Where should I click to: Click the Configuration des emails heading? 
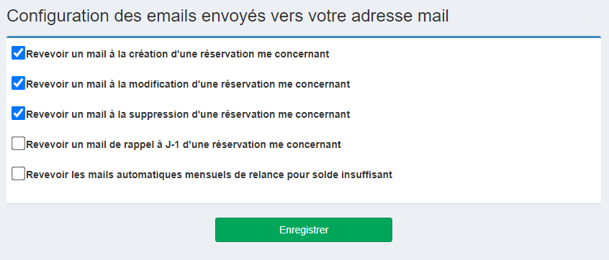pos(227,17)
